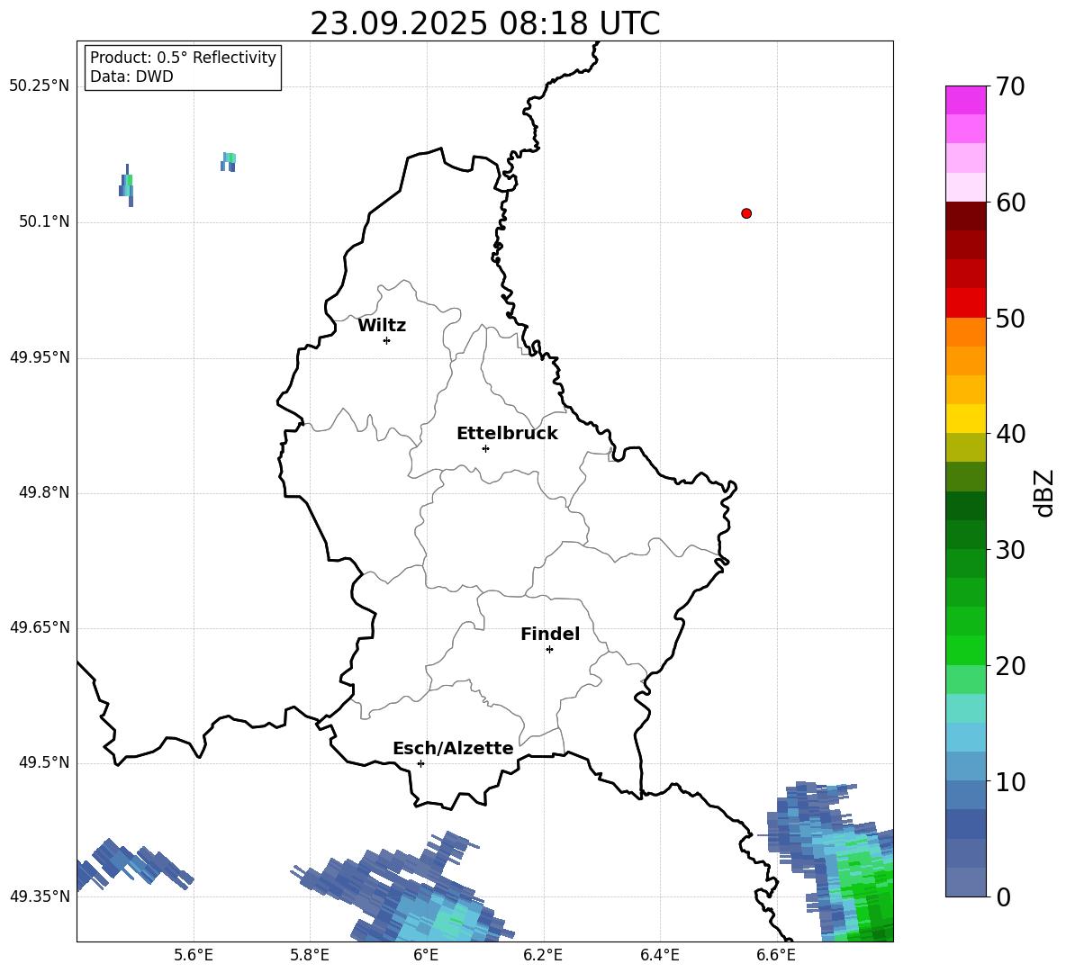Image resolution: width=1066 pixels, height=973 pixels.
Task: Click the 10 tick label on colorbar
Action: (x=1011, y=782)
